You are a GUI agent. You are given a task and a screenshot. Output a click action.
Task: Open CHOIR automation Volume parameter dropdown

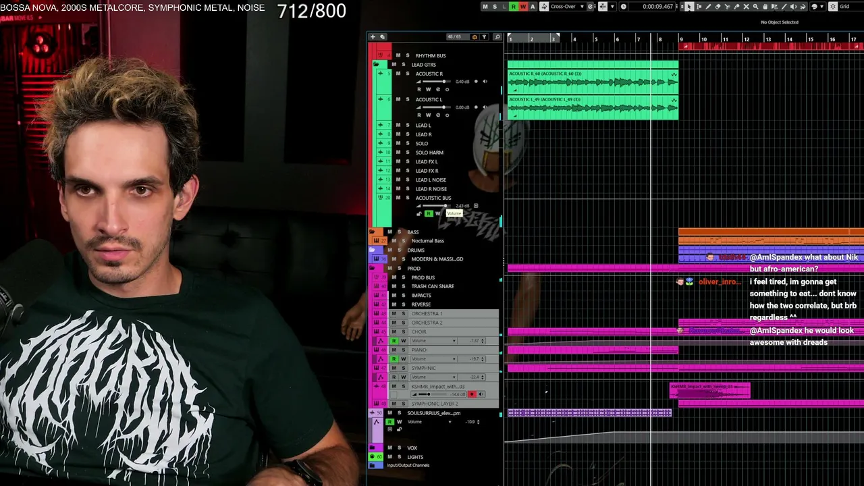point(454,341)
